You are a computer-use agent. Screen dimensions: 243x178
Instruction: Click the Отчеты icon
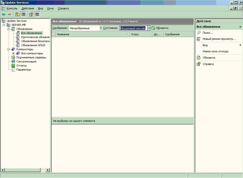pos(13,66)
